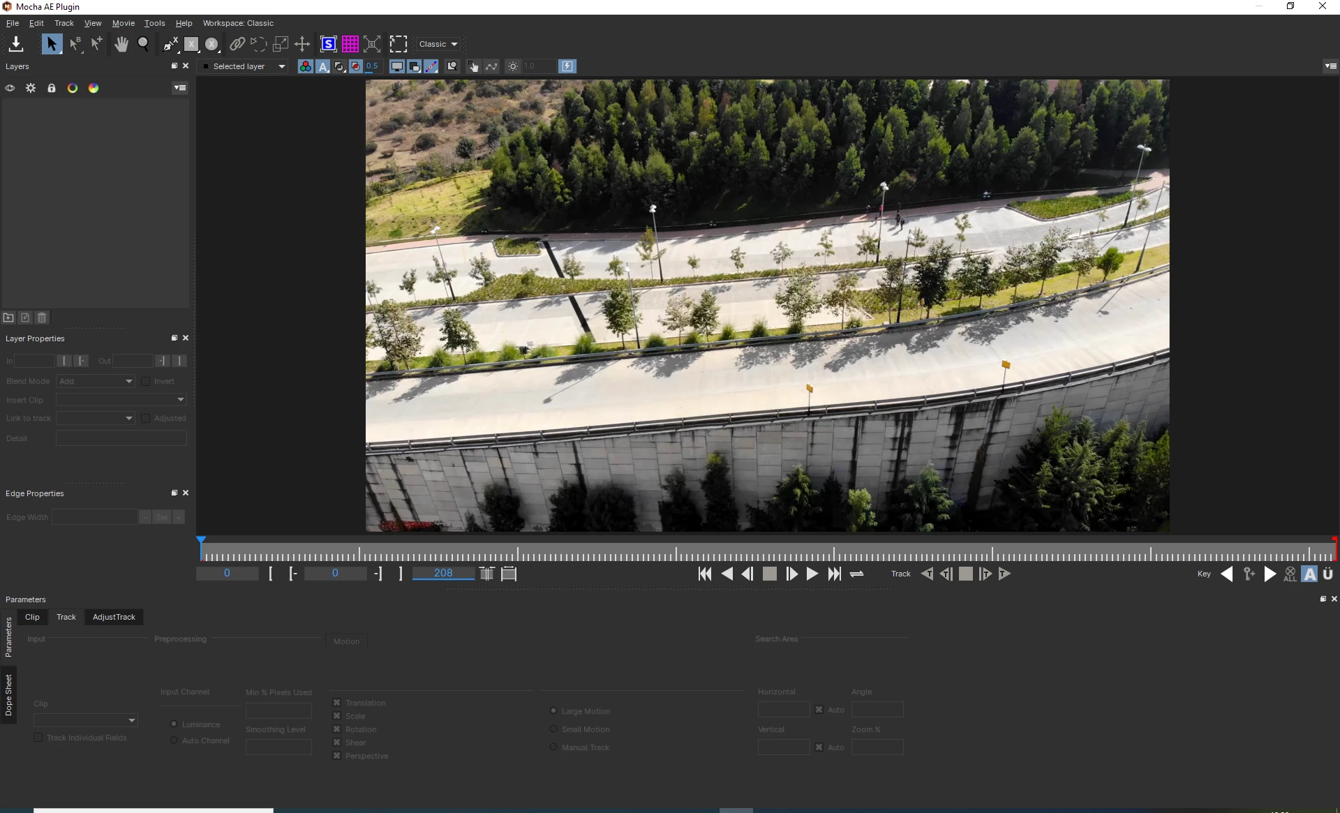Select the Pan hand tool

click(121, 44)
